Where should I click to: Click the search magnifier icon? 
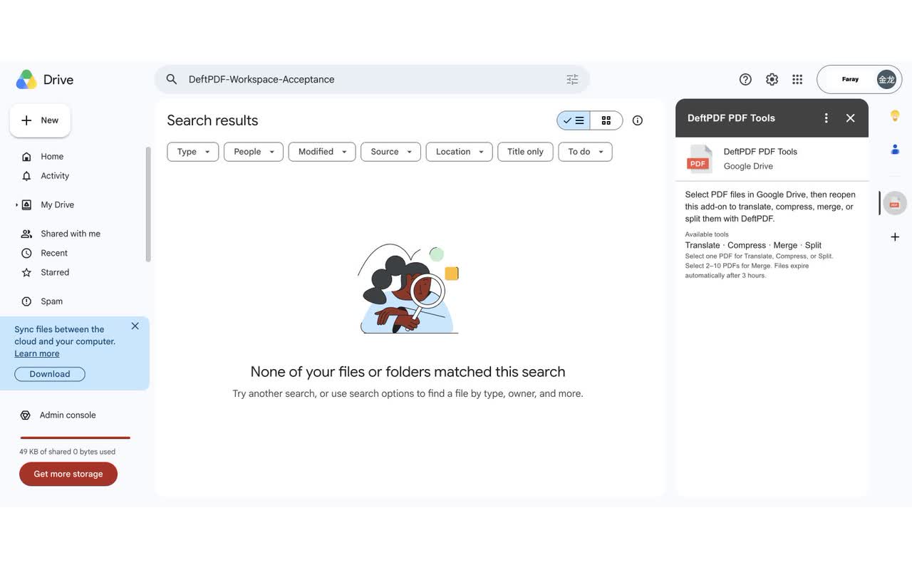point(172,79)
